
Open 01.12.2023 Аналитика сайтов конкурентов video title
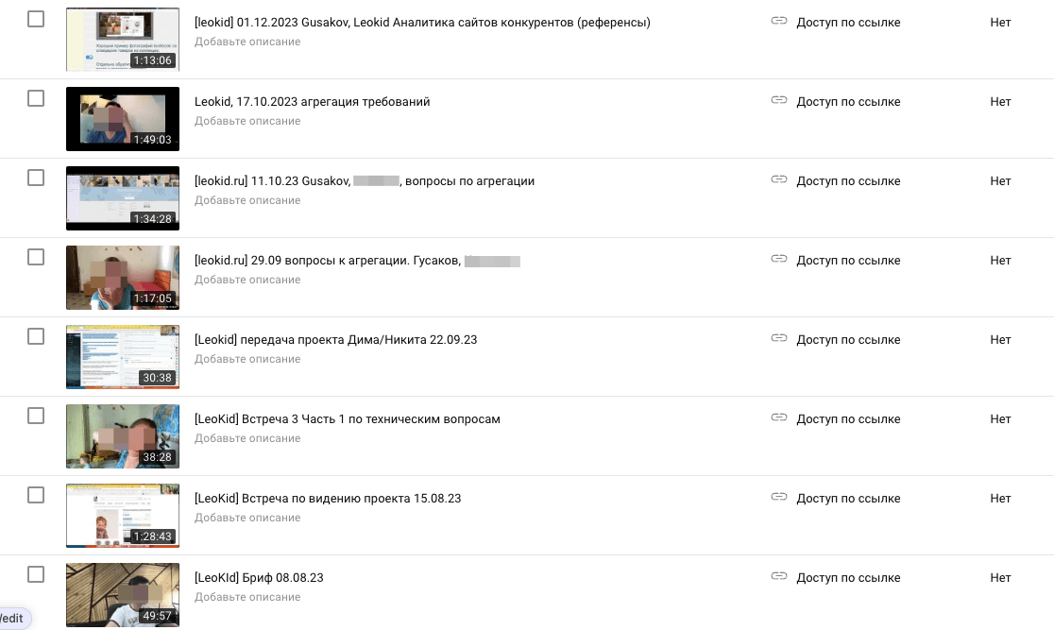coord(422,22)
